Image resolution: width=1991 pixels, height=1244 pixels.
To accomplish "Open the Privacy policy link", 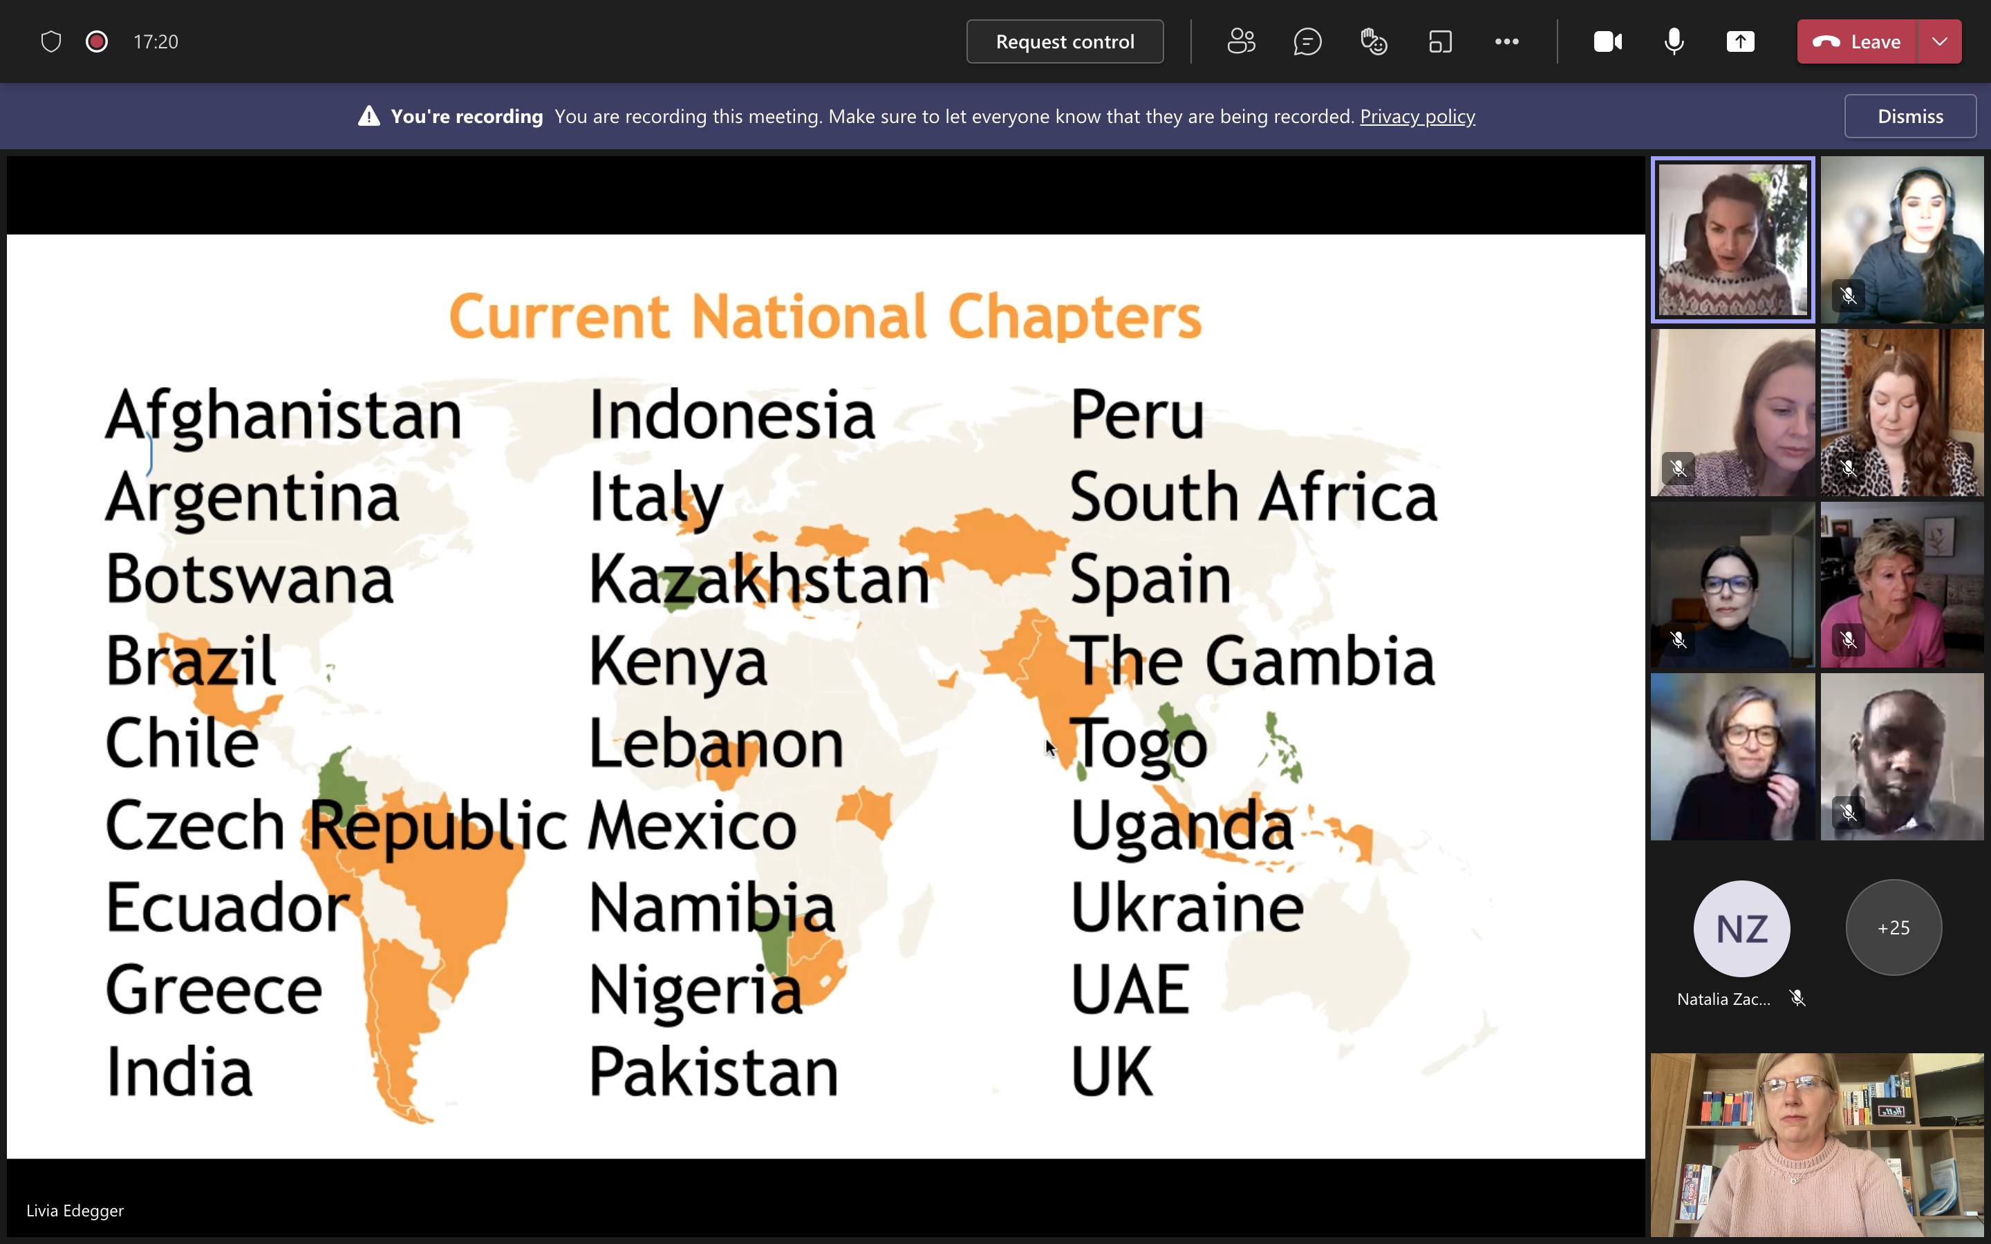I will pos(1417,116).
